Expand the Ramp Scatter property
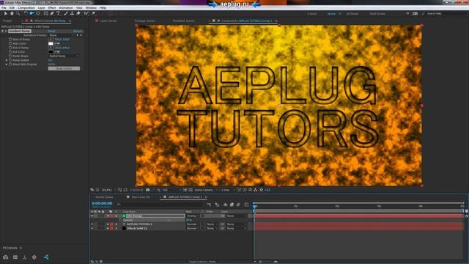The image size is (469, 264). (7, 60)
